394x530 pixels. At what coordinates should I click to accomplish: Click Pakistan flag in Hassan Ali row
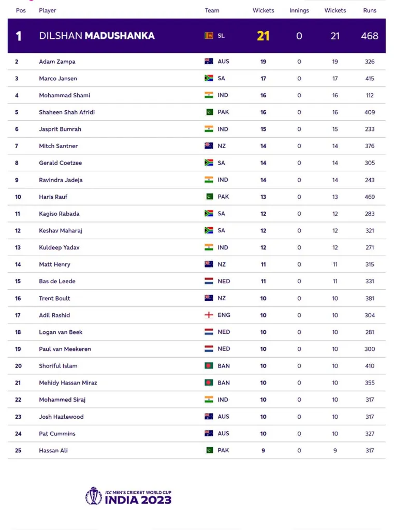210,450
